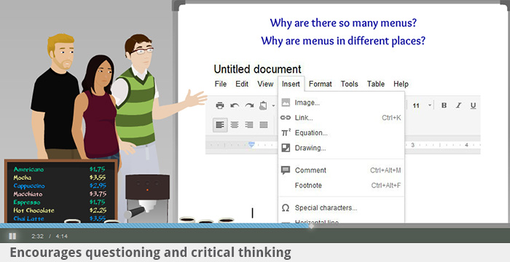
Task: Click the redo arrow icon
Action: tap(249, 106)
